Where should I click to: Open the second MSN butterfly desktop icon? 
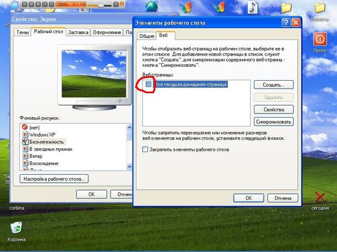click(219, 7)
